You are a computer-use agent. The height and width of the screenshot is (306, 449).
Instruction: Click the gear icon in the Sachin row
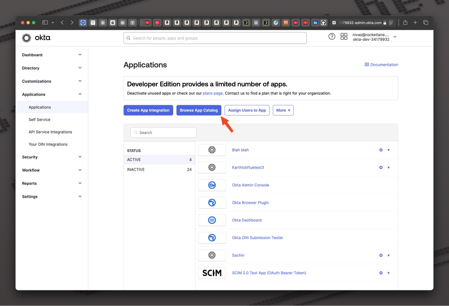[381, 255]
